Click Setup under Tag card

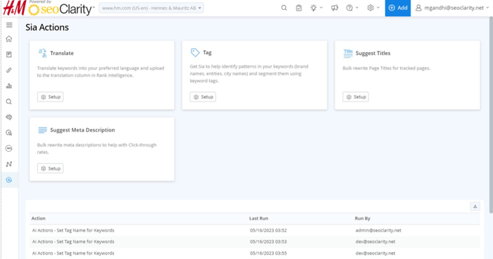[x=203, y=97]
